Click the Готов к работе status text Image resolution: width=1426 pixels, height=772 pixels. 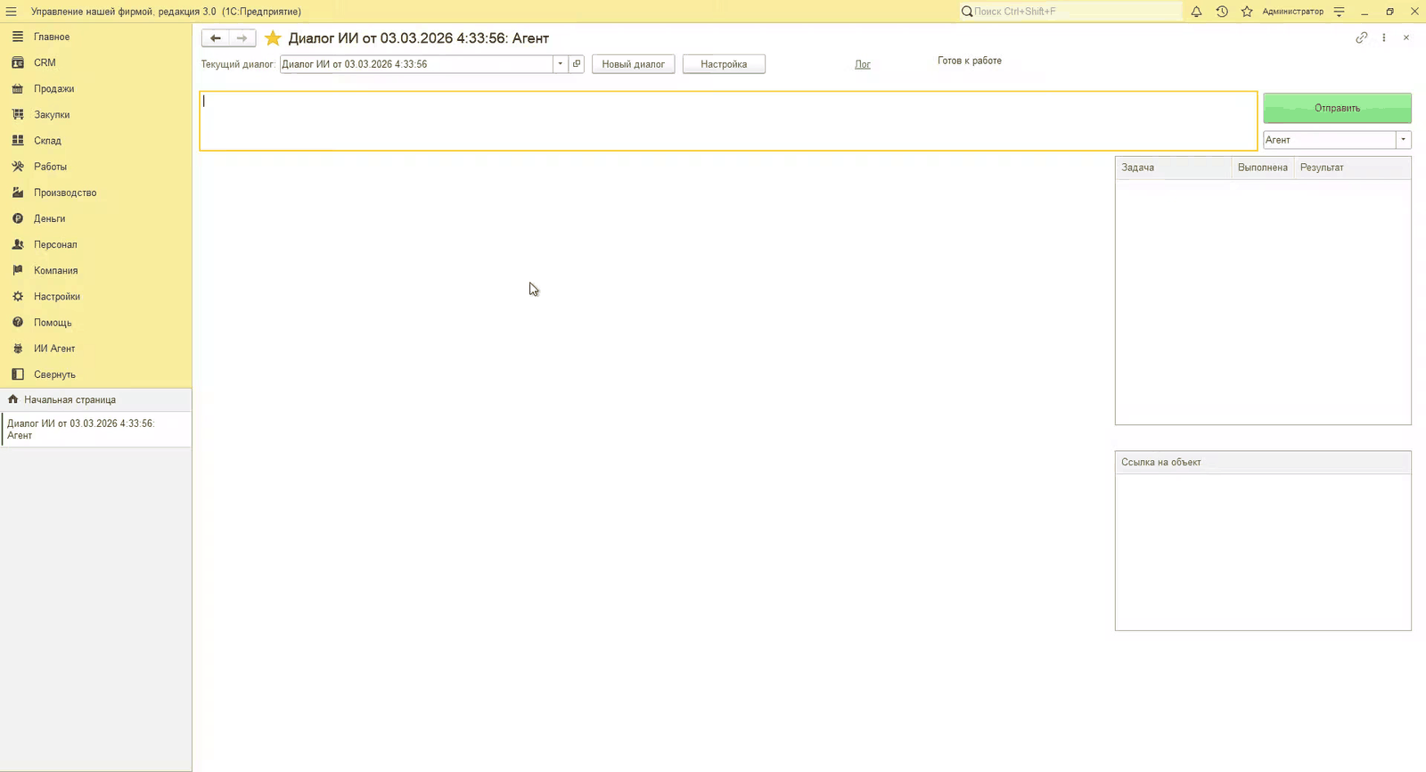point(970,61)
